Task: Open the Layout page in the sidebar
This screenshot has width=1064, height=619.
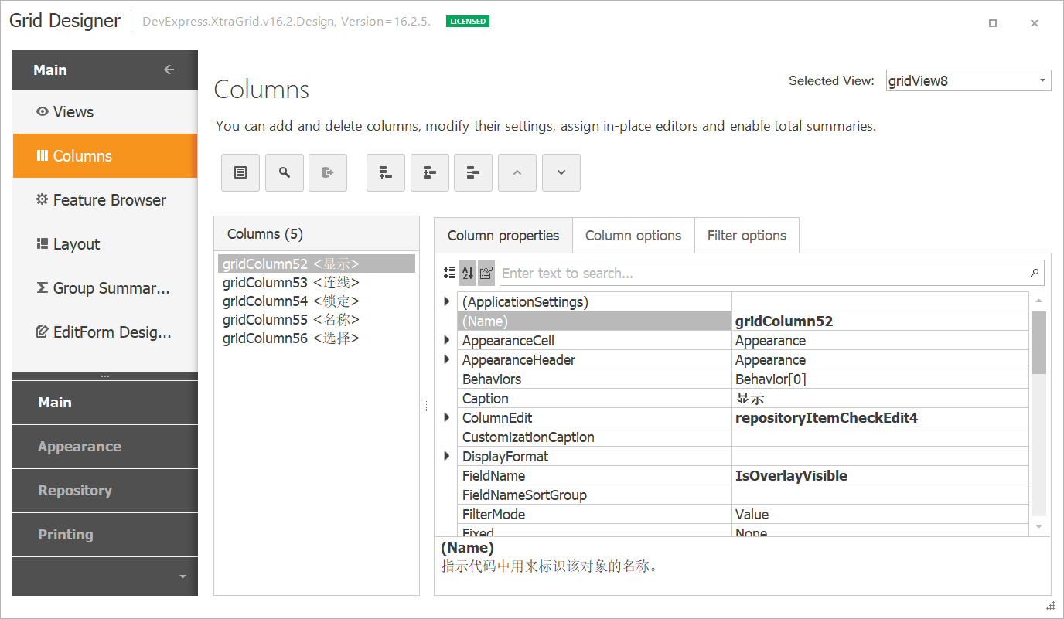Action: point(105,243)
